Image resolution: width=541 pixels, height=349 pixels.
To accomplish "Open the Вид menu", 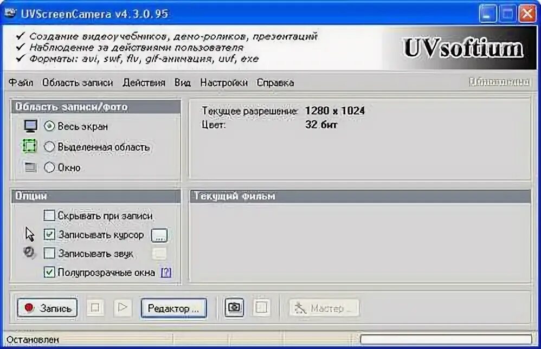I will point(183,83).
